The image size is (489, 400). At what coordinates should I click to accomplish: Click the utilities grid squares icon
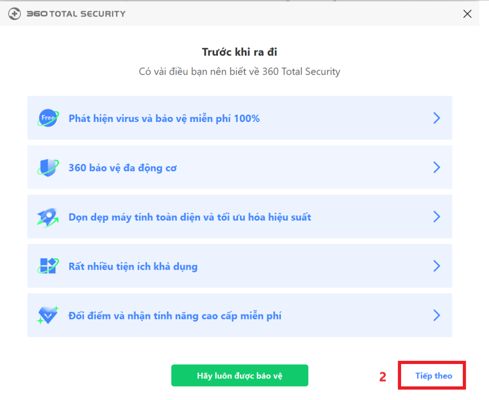tap(48, 266)
